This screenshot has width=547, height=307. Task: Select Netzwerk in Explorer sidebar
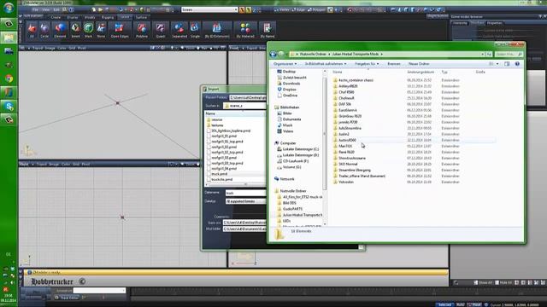(x=287, y=179)
